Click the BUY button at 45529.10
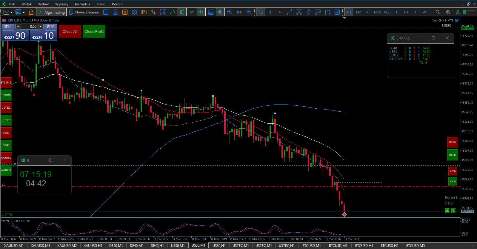This screenshot has width=477, height=249. (44, 32)
